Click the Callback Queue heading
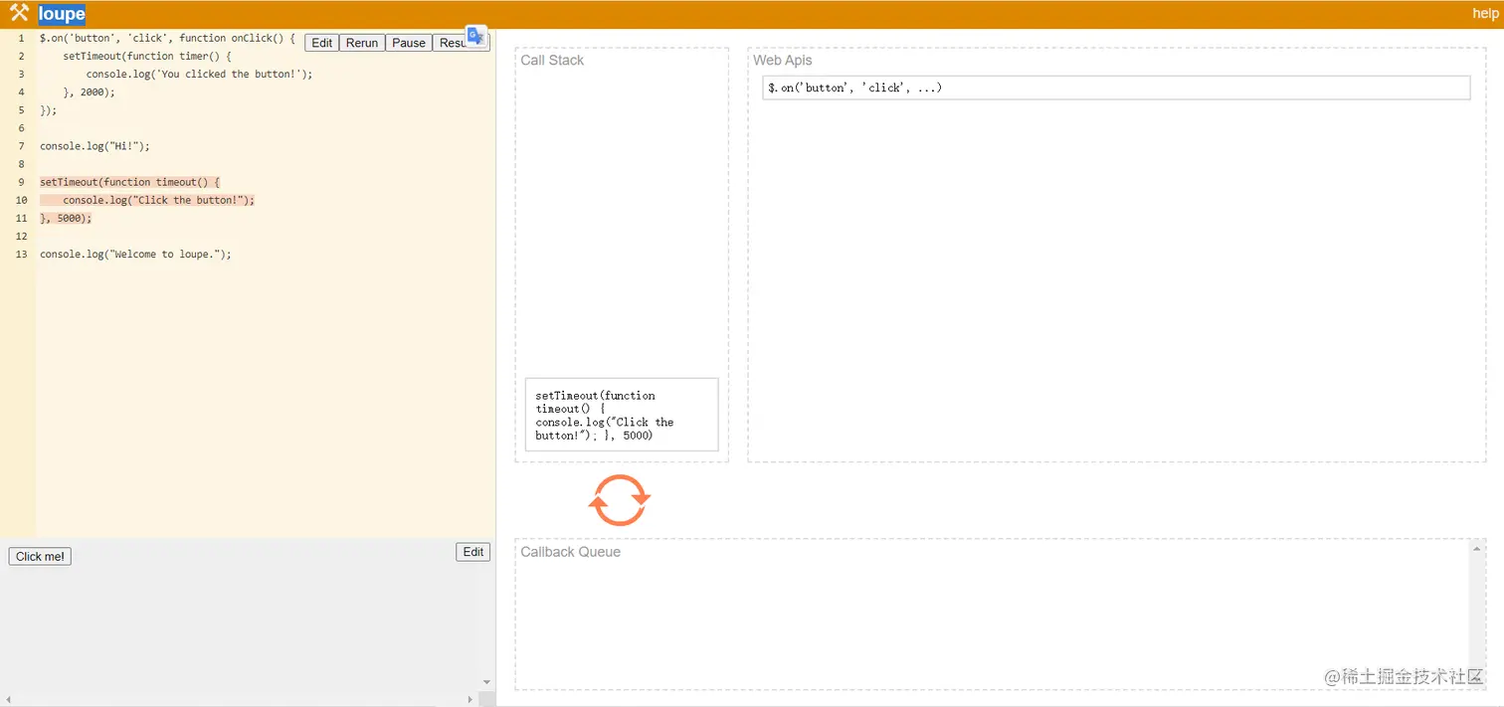 tap(570, 552)
